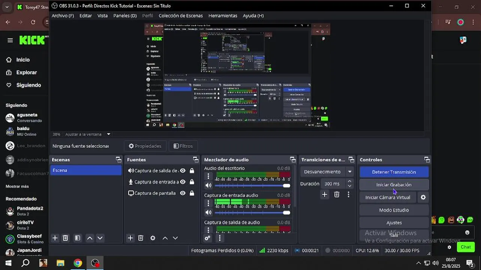Move source up arrow in Fuentes panel
The image size is (481, 270).
point(165,238)
